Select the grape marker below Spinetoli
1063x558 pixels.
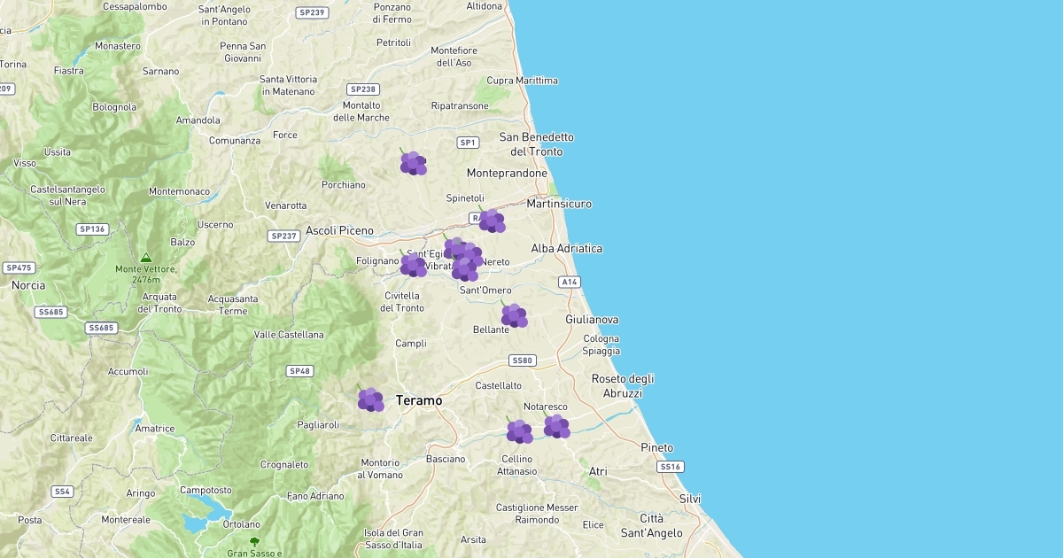[492, 221]
